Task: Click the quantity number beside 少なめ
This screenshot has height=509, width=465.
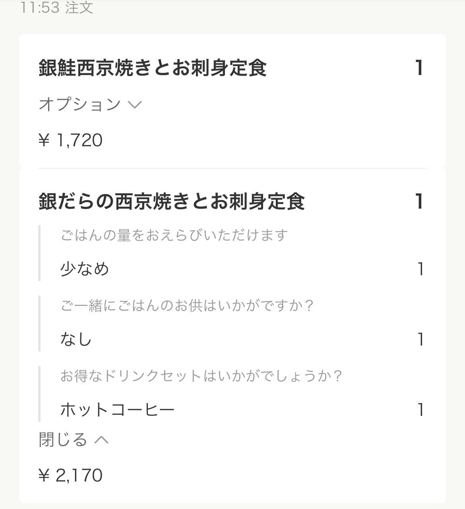Action: (x=420, y=269)
